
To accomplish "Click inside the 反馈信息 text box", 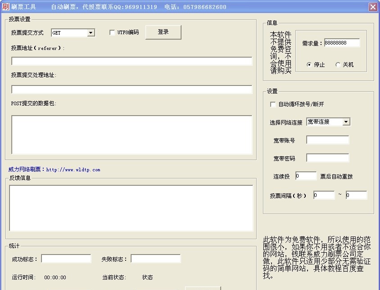I will (131, 208).
